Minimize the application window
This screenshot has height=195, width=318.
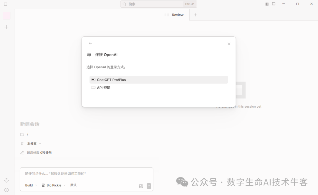pyautogui.click(x=284, y=4)
